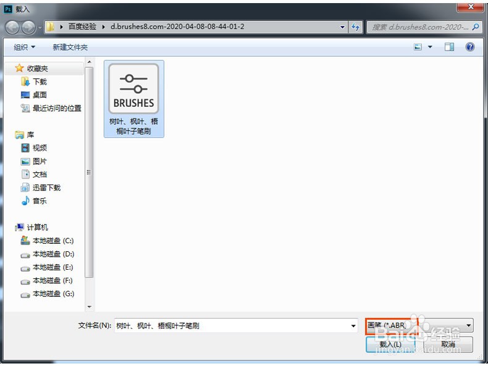Open 最近访问的位置 in favorites
Screen dimensions: 488x366
[57, 108]
